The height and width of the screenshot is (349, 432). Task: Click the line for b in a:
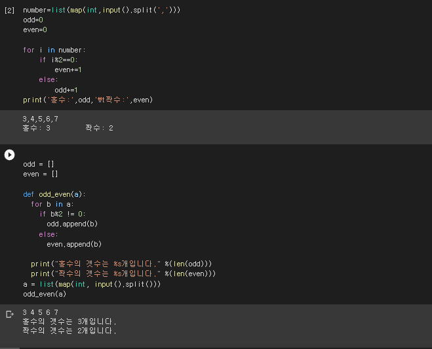point(52,204)
